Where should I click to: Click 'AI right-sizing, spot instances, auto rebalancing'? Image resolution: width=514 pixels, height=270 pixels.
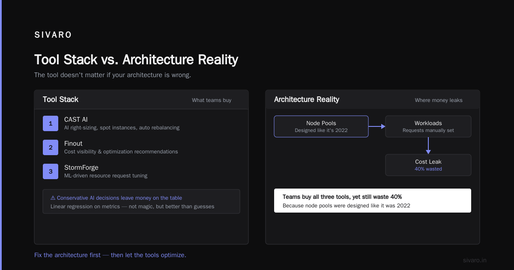(122, 128)
